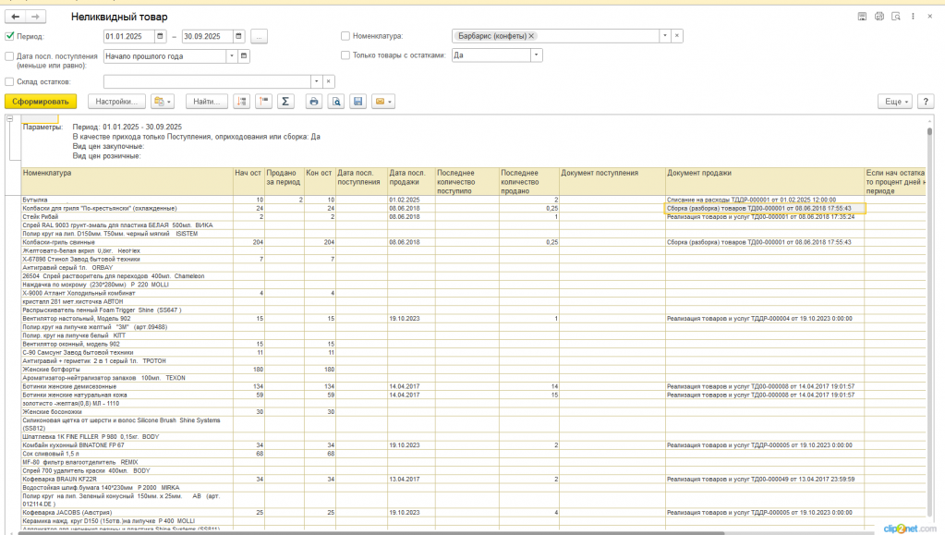
Task: Open the Только товары с остатками dropdown
Action: (537, 55)
